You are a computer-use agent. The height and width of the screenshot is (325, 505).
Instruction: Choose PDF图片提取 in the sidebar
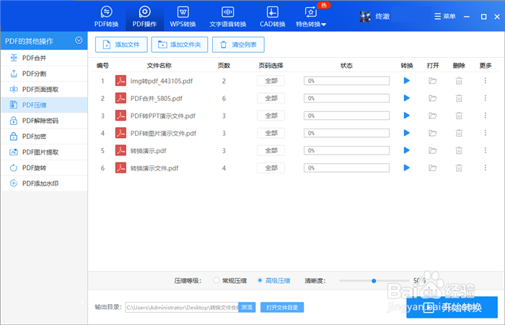44,152
